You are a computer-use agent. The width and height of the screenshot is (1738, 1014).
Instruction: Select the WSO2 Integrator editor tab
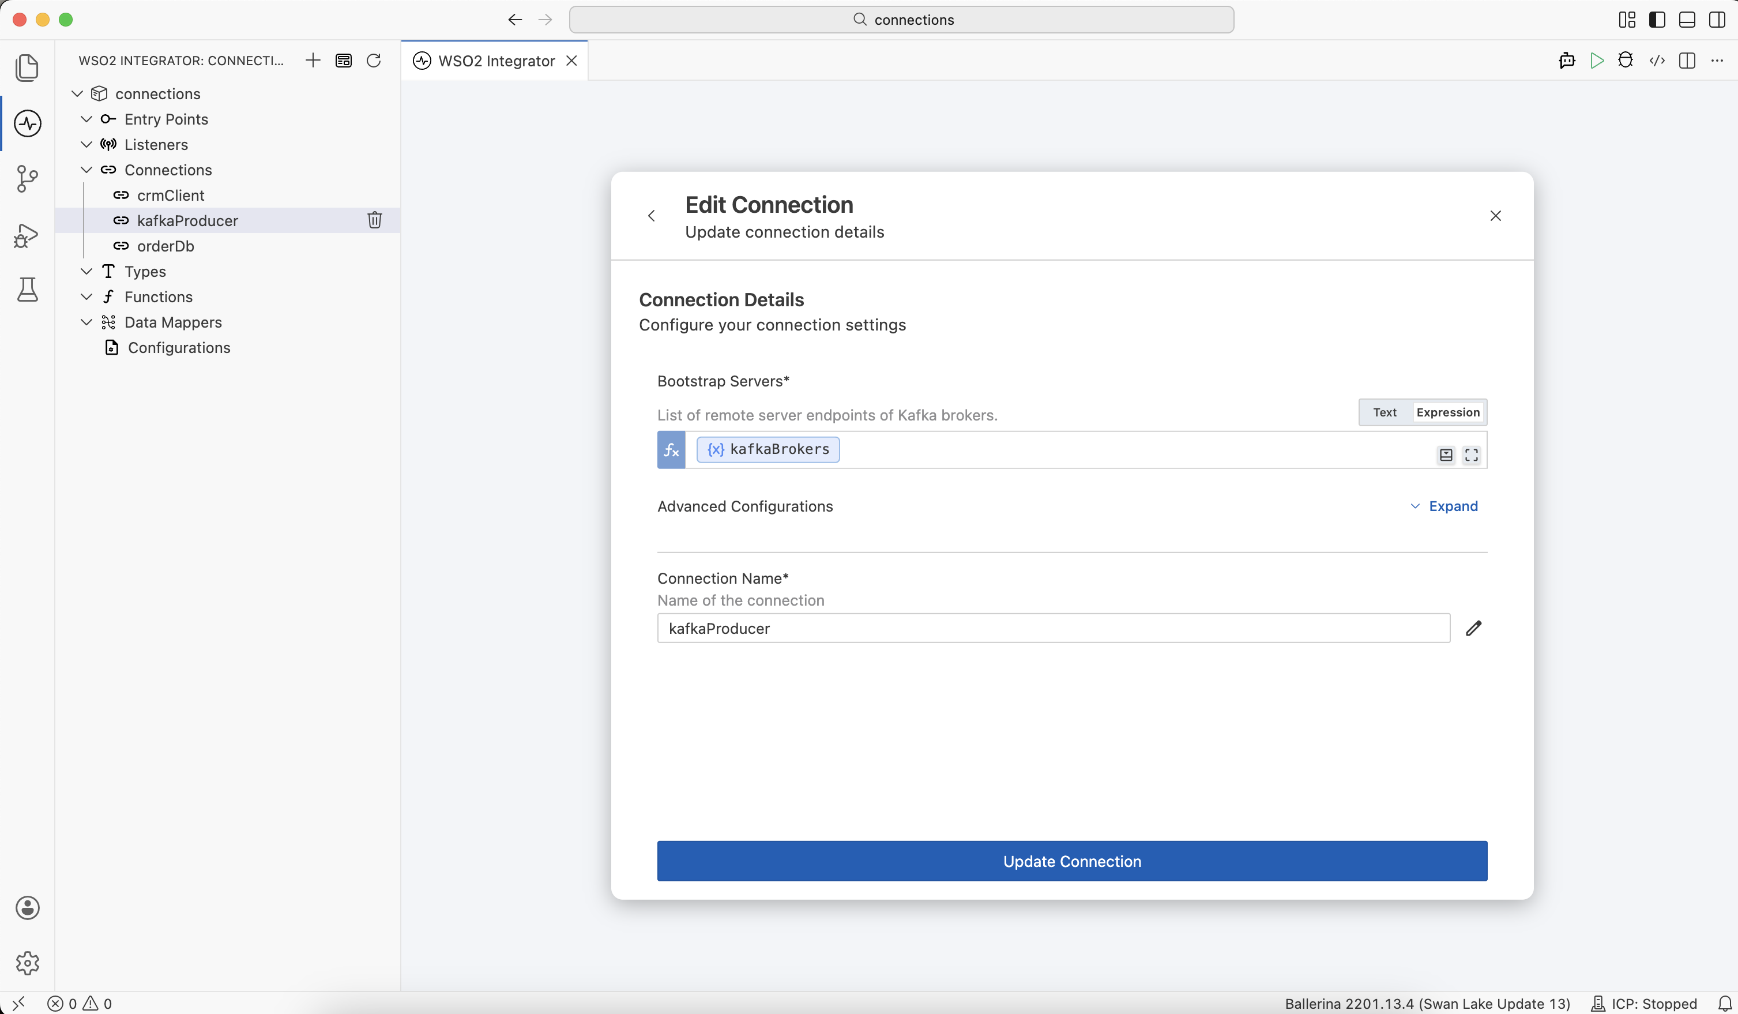(x=495, y=61)
